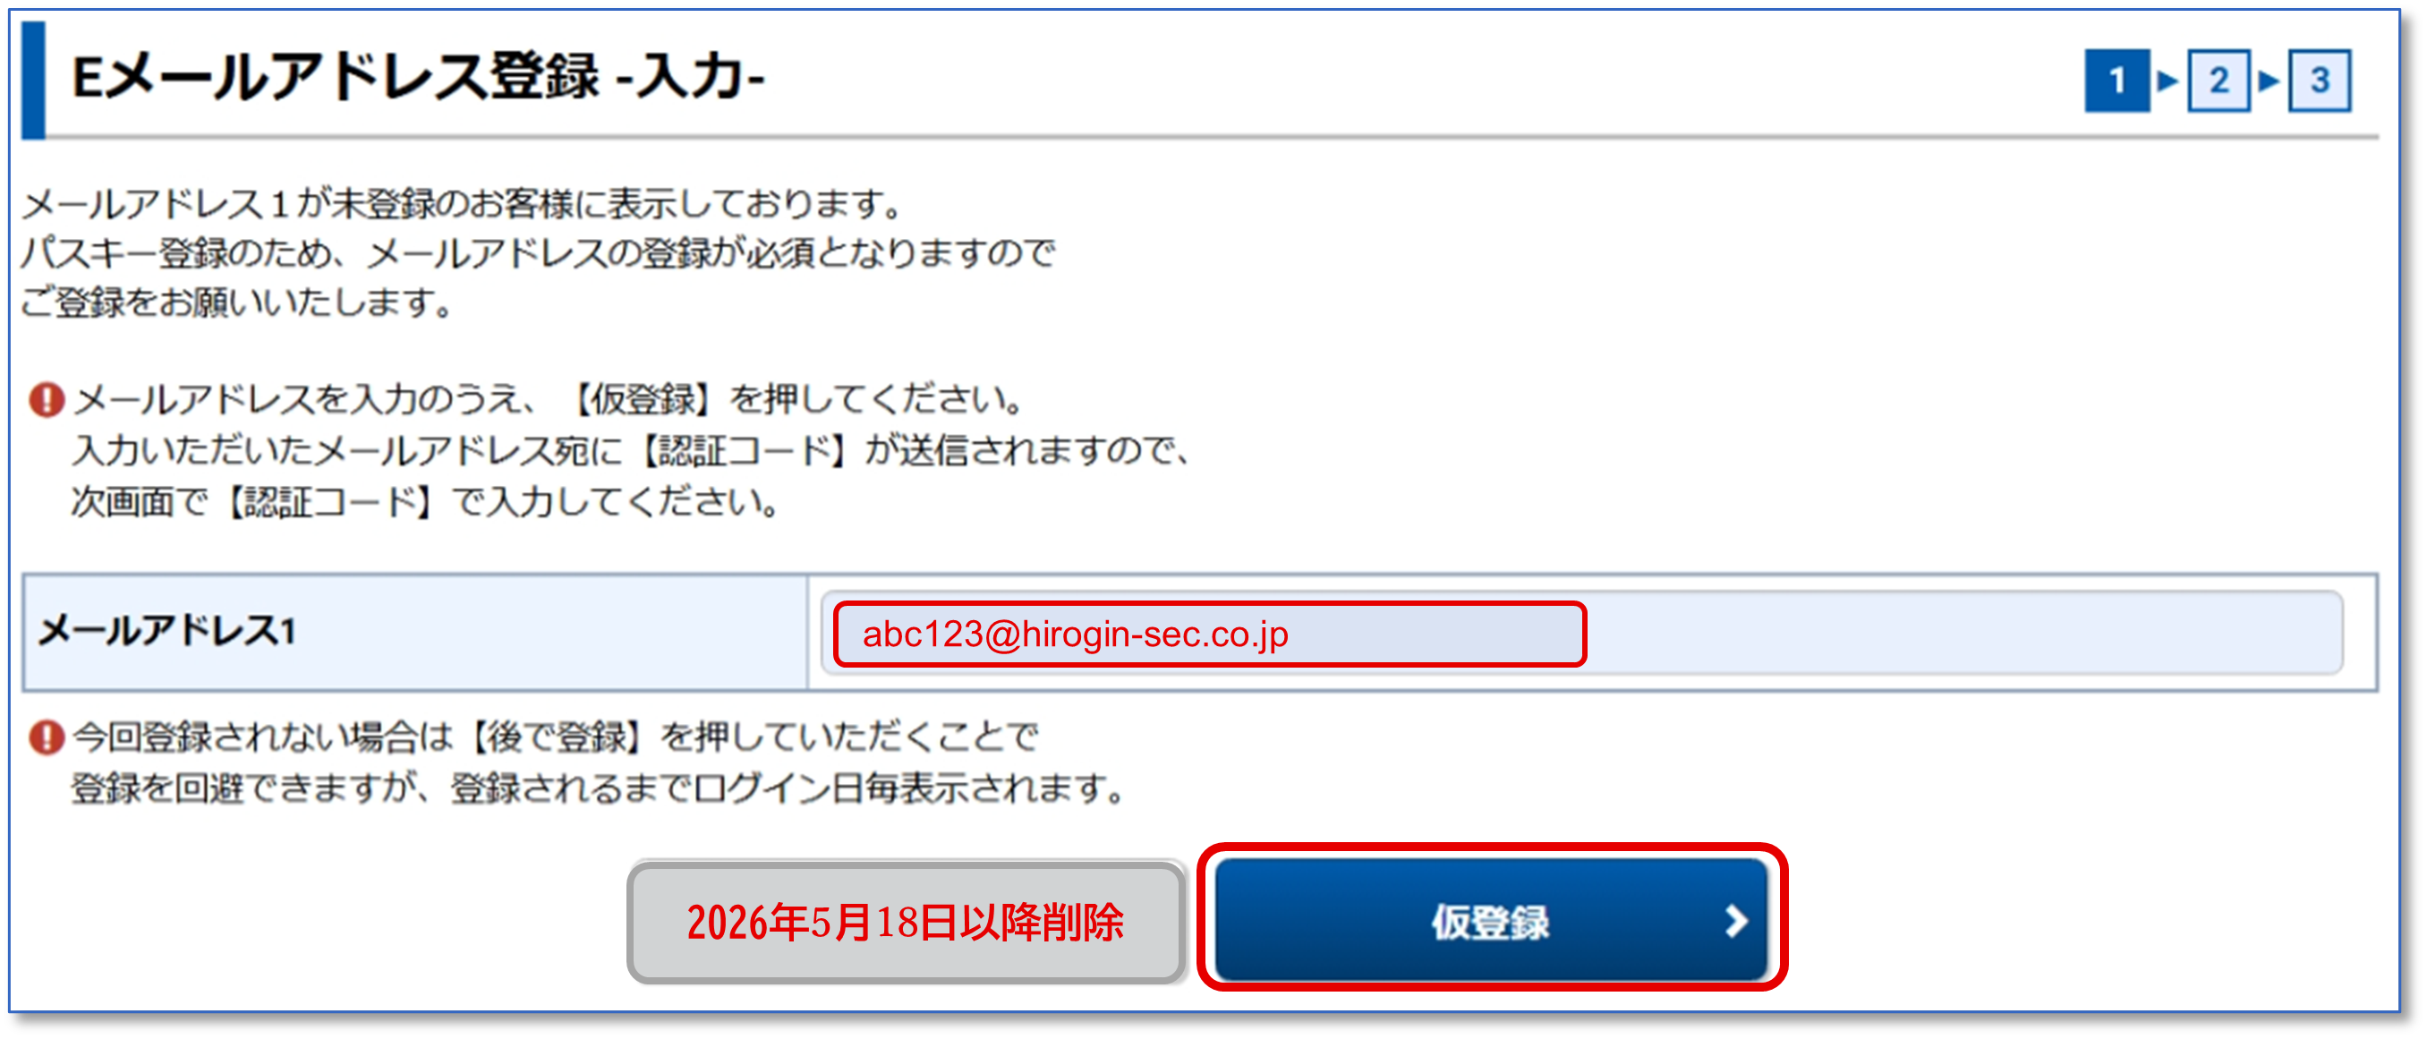Screen dimensions: 2427x1039
Task: Click the grayed 2026年5月18日以降削除 button
Action: click(x=906, y=922)
